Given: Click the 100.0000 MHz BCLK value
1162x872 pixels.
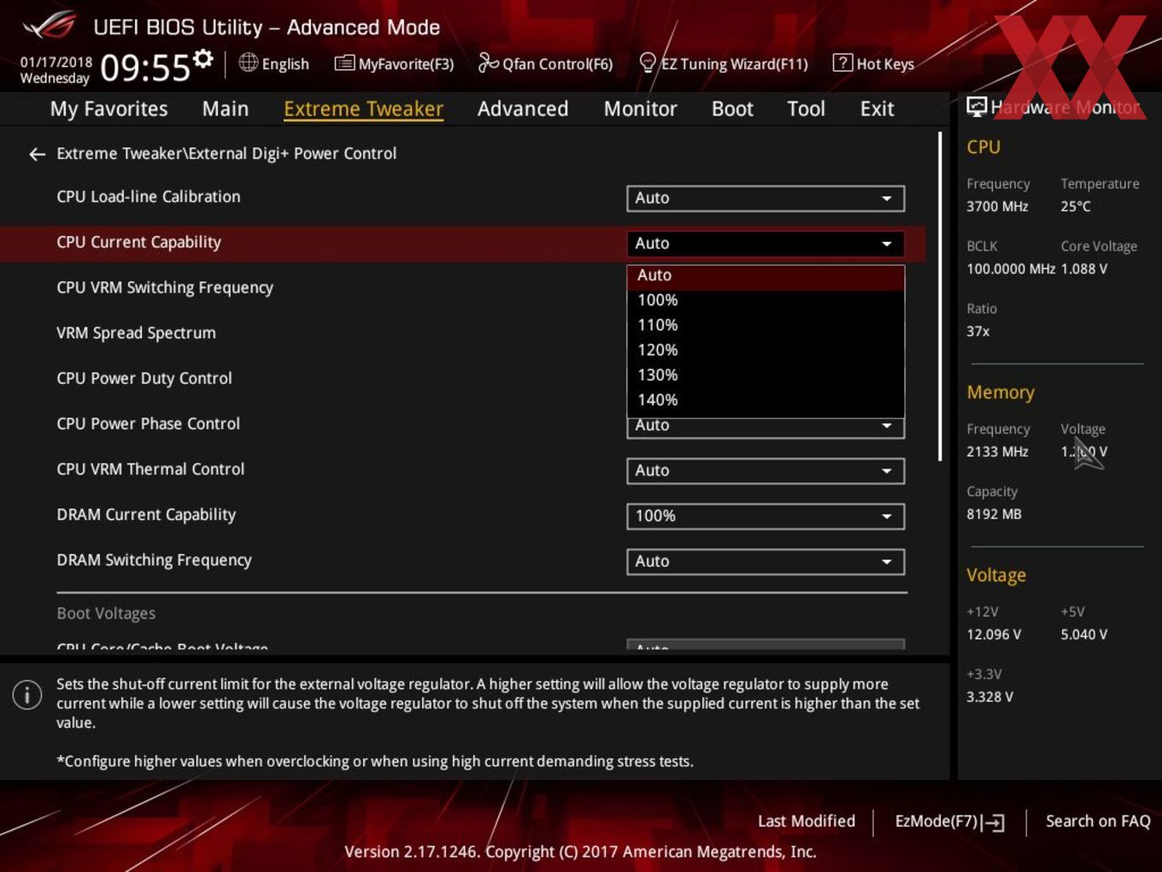Looking at the screenshot, I should tap(1011, 269).
